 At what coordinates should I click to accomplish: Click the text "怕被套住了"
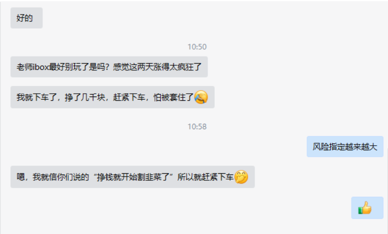click(173, 97)
